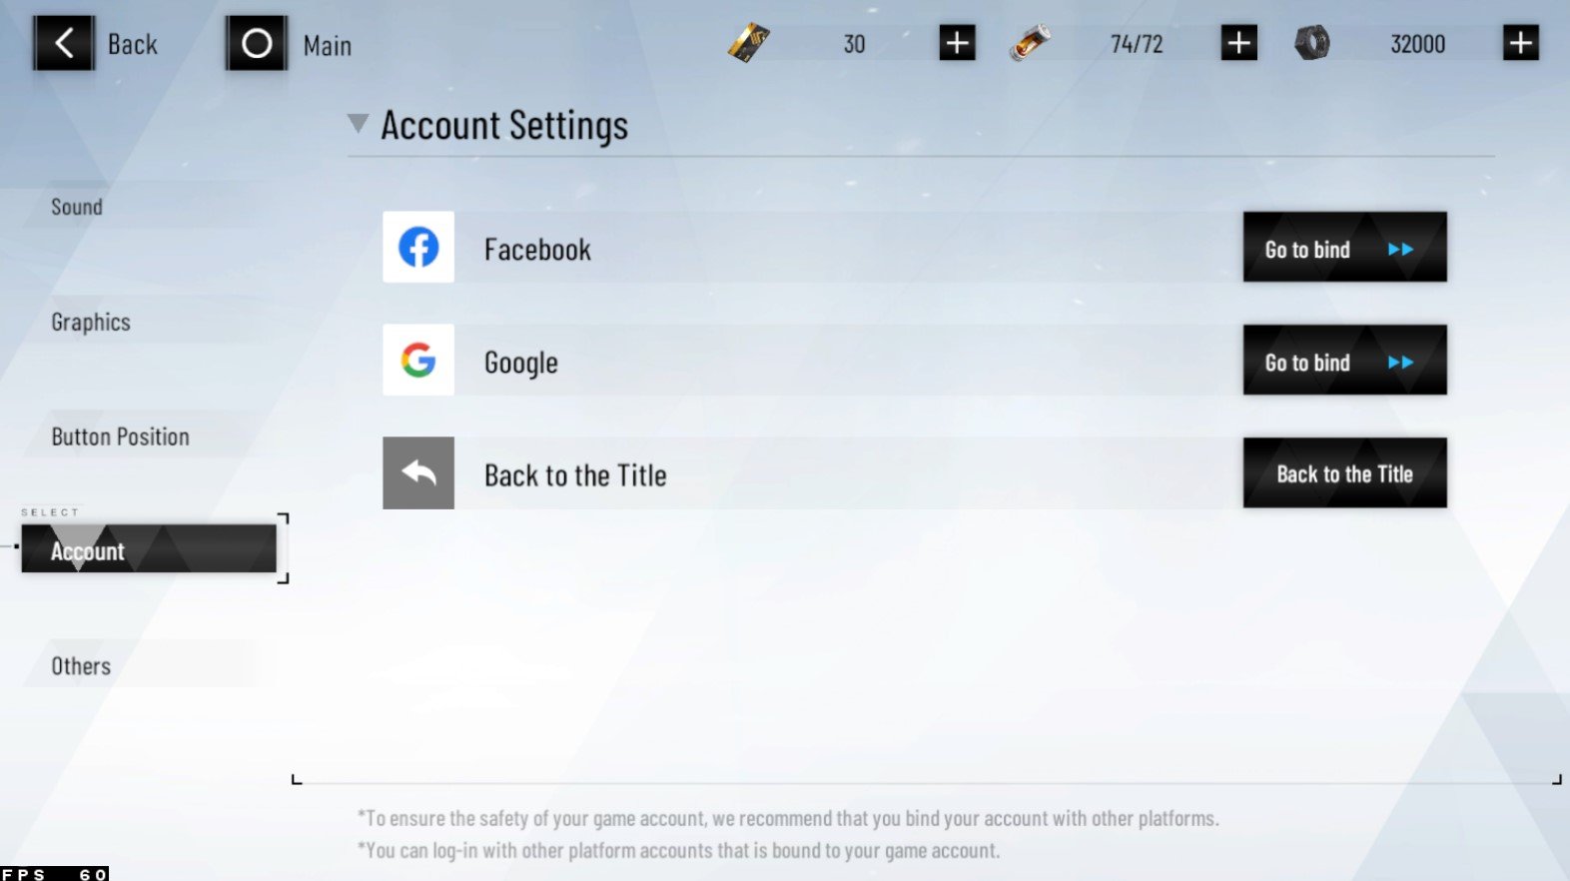Tap the Main circle icon

tap(257, 43)
